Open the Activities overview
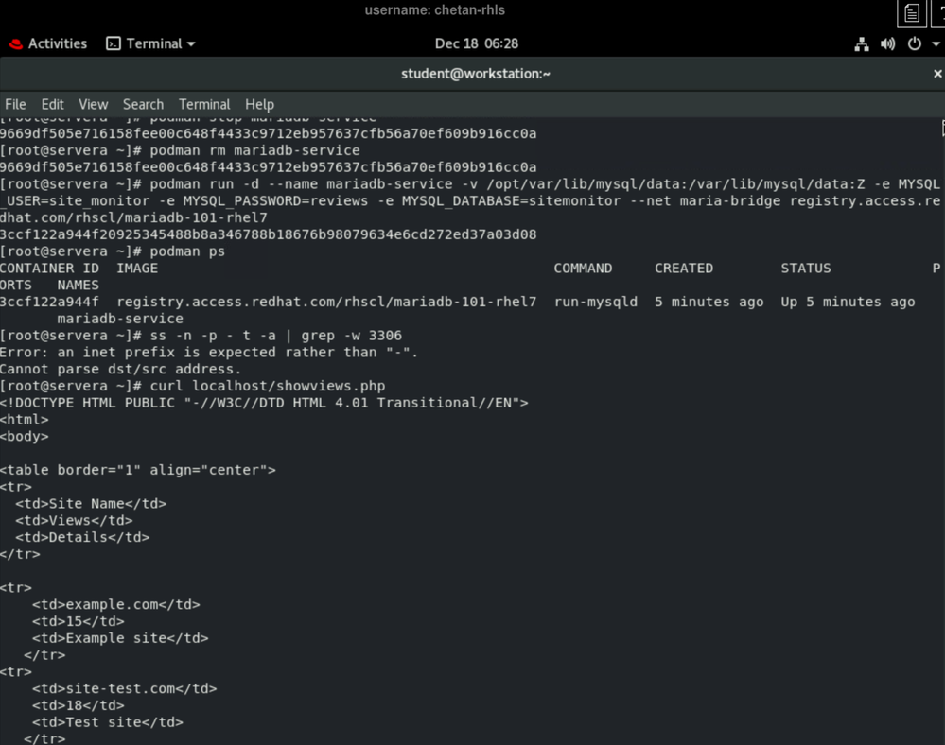This screenshot has height=745, width=945. pos(57,43)
